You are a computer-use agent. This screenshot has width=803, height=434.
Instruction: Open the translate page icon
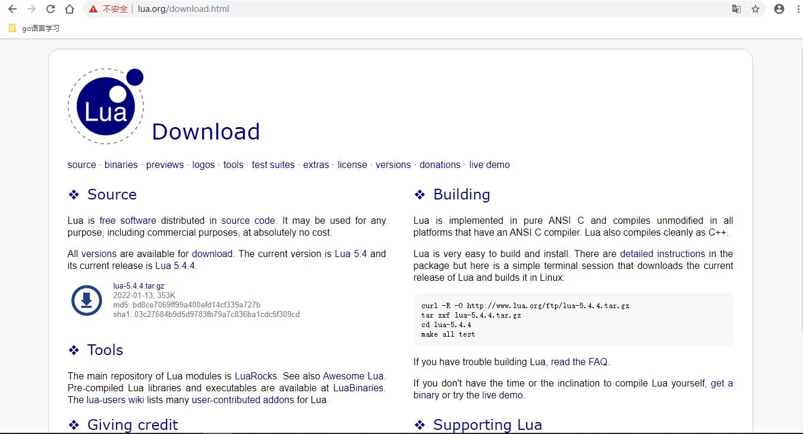pyautogui.click(x=736, y=9)
